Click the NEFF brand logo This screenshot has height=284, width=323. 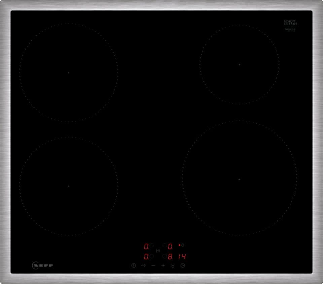43,265
